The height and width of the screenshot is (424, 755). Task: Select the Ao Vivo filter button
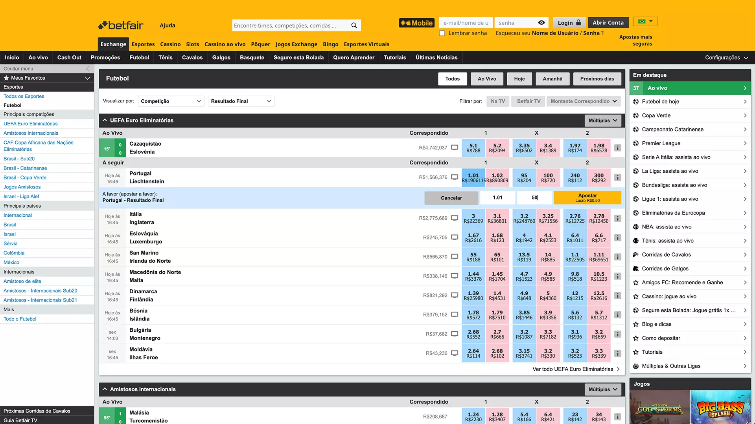(x=487, y=79)
